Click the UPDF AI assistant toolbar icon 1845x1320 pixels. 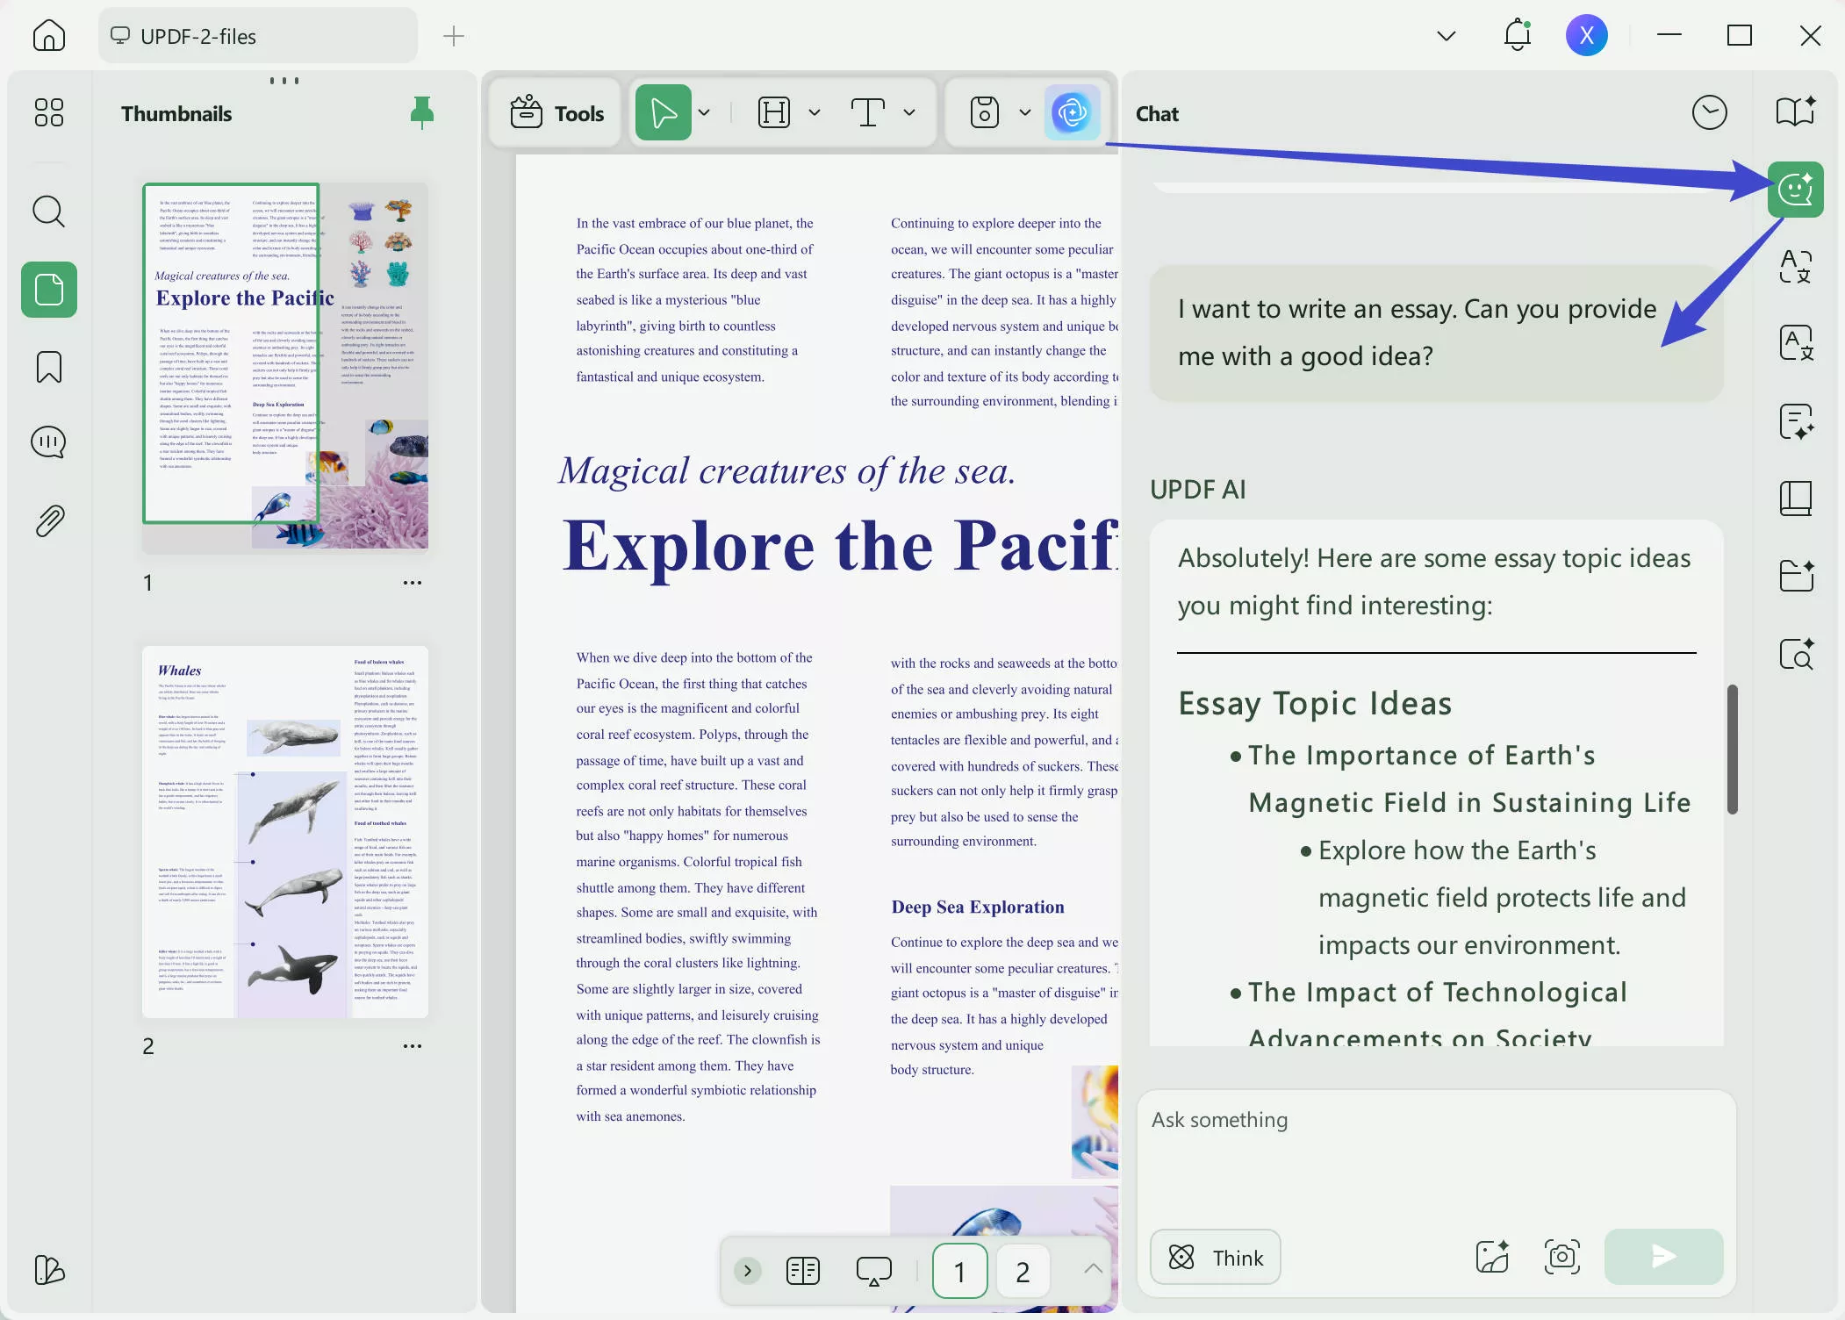(x=1072, y=112)
